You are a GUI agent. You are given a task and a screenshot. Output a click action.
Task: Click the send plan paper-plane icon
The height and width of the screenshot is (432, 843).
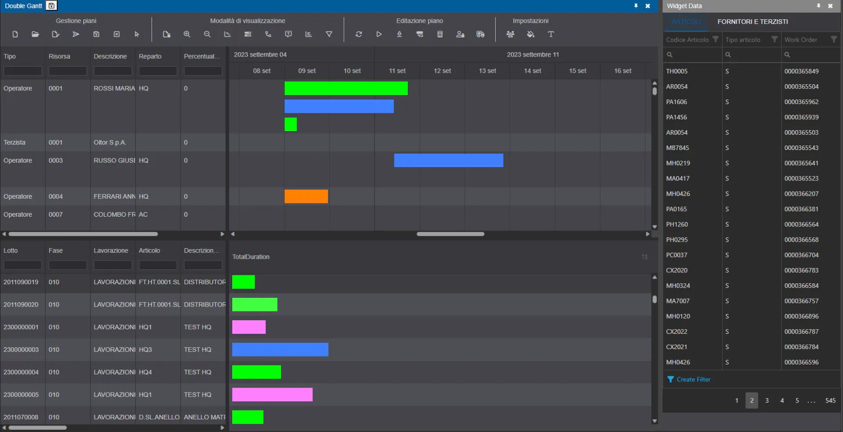[x=76, y=34]
